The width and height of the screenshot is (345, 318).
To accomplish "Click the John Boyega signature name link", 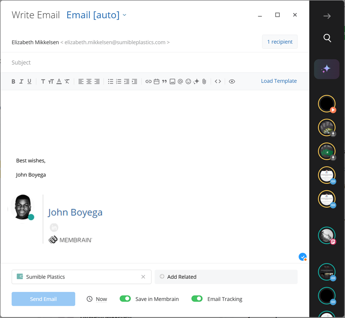I will 75,212.
